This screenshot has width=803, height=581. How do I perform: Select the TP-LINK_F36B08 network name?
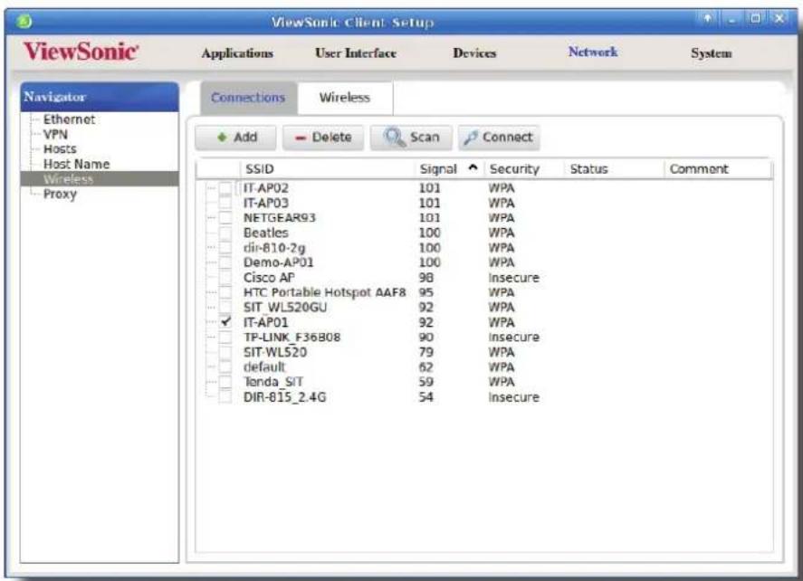(292, 338)
